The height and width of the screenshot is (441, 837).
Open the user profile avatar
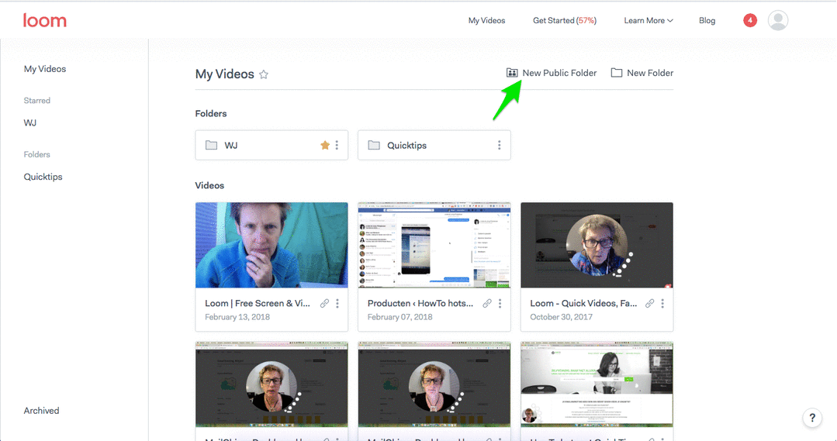click(778, 20)
